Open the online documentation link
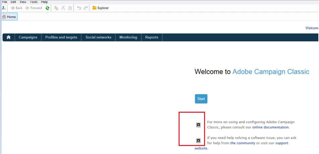This screenshot has height=154, width=319. coord(270,127)
